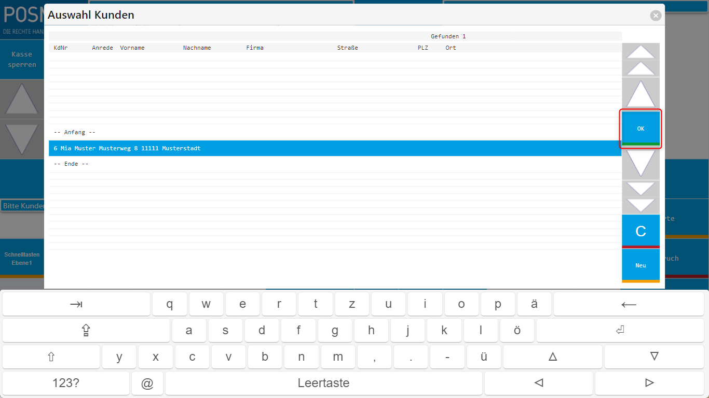The width and height of the screenshot is (709, 398).
Task: Create a new customer with Neu
Action: click(640, 265)
